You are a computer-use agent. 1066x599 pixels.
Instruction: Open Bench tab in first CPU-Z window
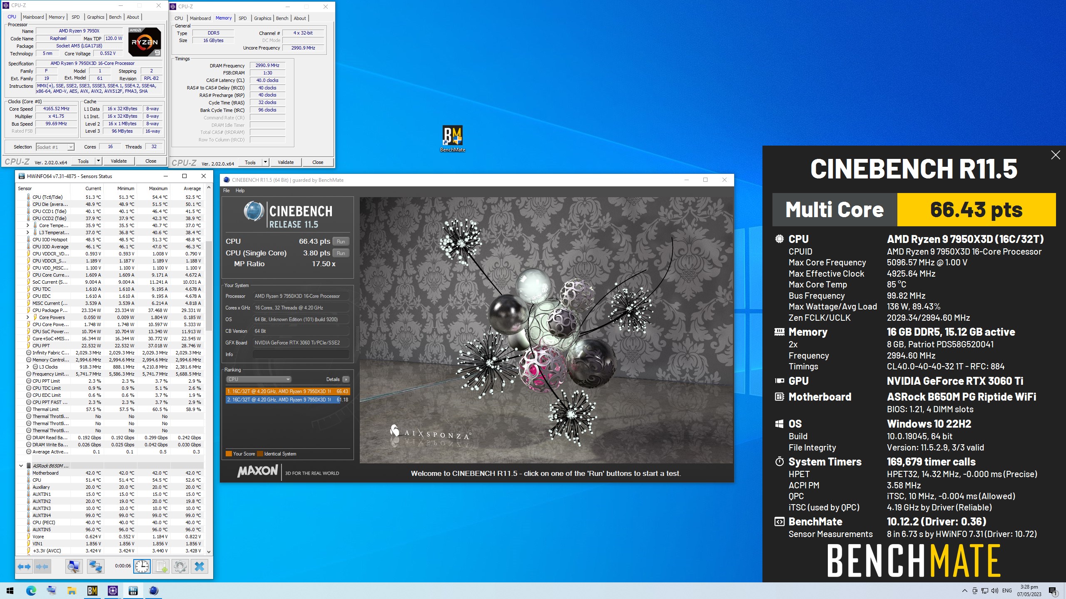pyautogui.click(x=115, y=17)
